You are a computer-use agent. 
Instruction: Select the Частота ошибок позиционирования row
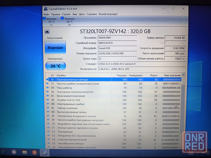pos(114,84)
